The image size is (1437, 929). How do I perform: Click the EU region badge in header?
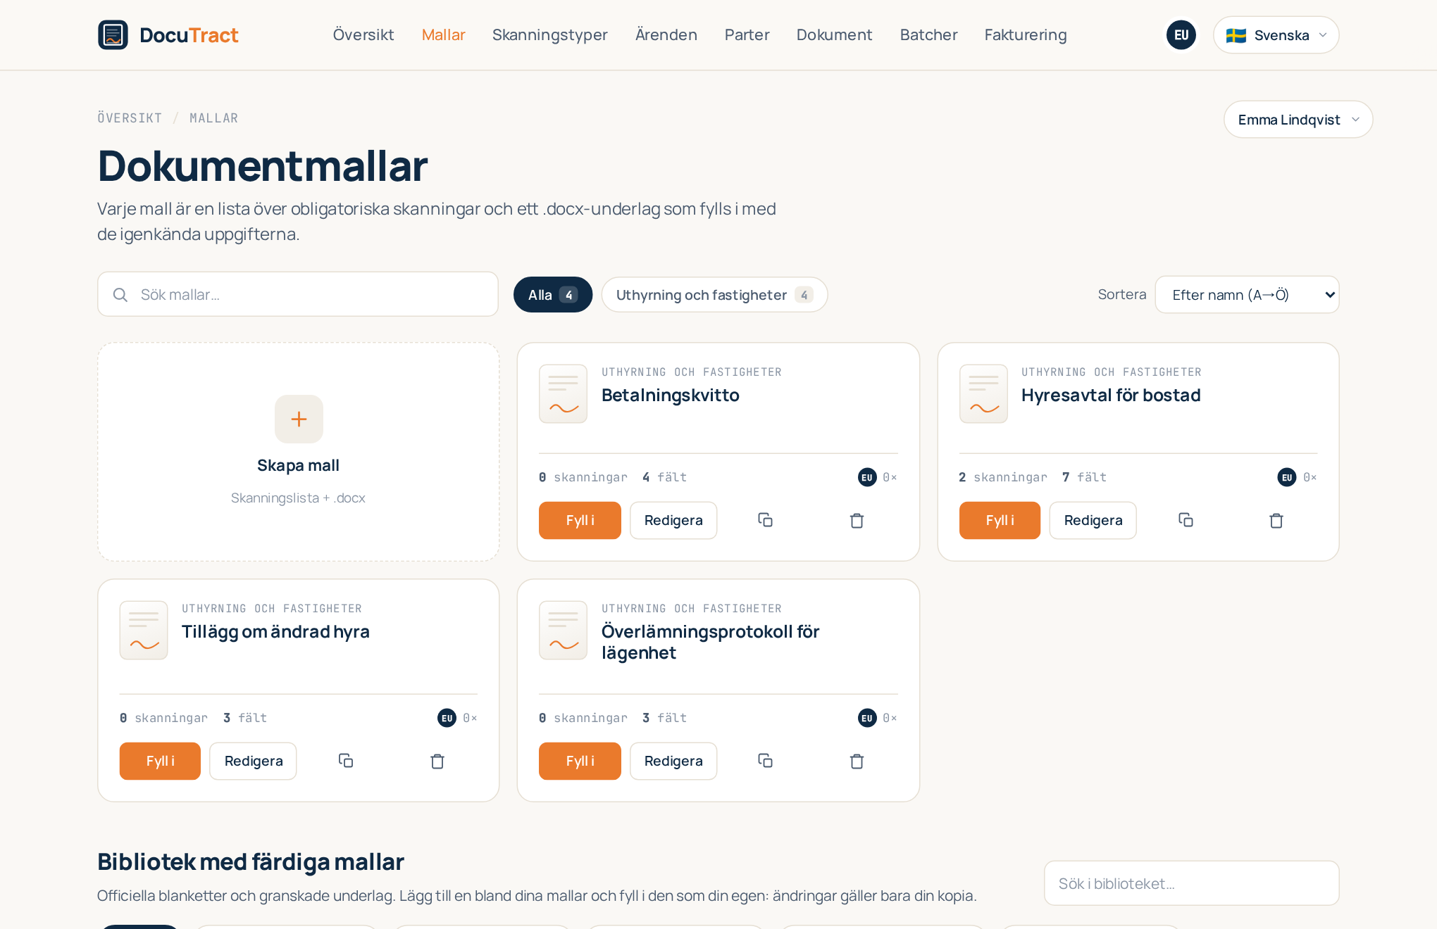click(x=1181, y=34)
